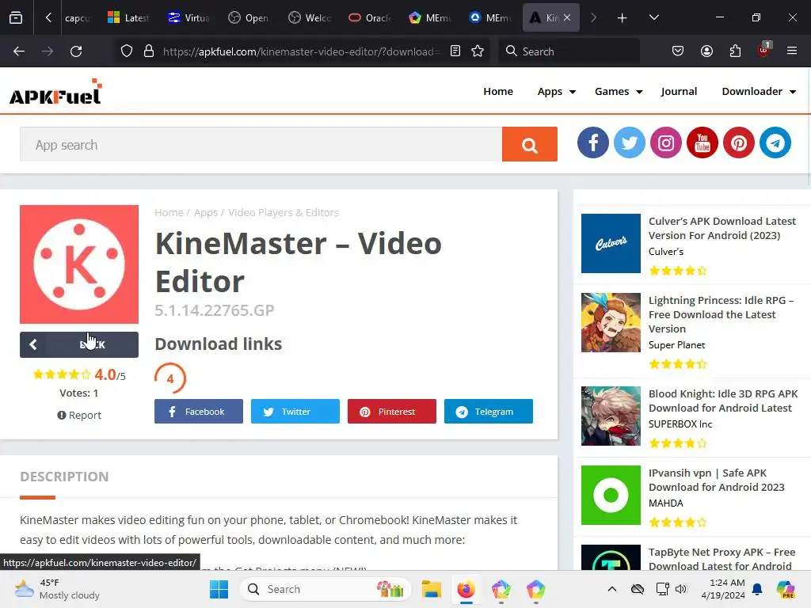Open APKFuel Facebook page icon
This screenshot has width=811, height=608.
pyautogui.click(x=592, y=142)
